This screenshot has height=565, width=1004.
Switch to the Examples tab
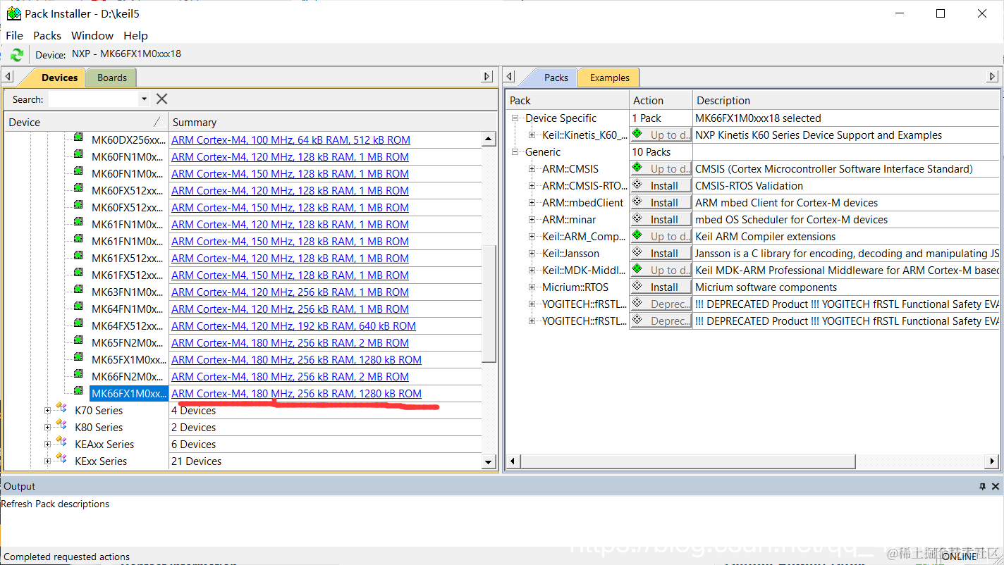pyautogui.click(x=609, y=77)
